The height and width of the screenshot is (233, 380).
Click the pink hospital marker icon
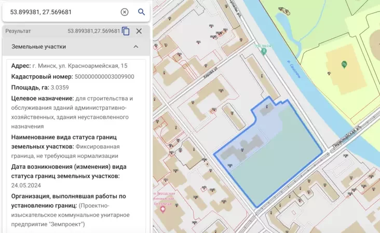[163, 209]
